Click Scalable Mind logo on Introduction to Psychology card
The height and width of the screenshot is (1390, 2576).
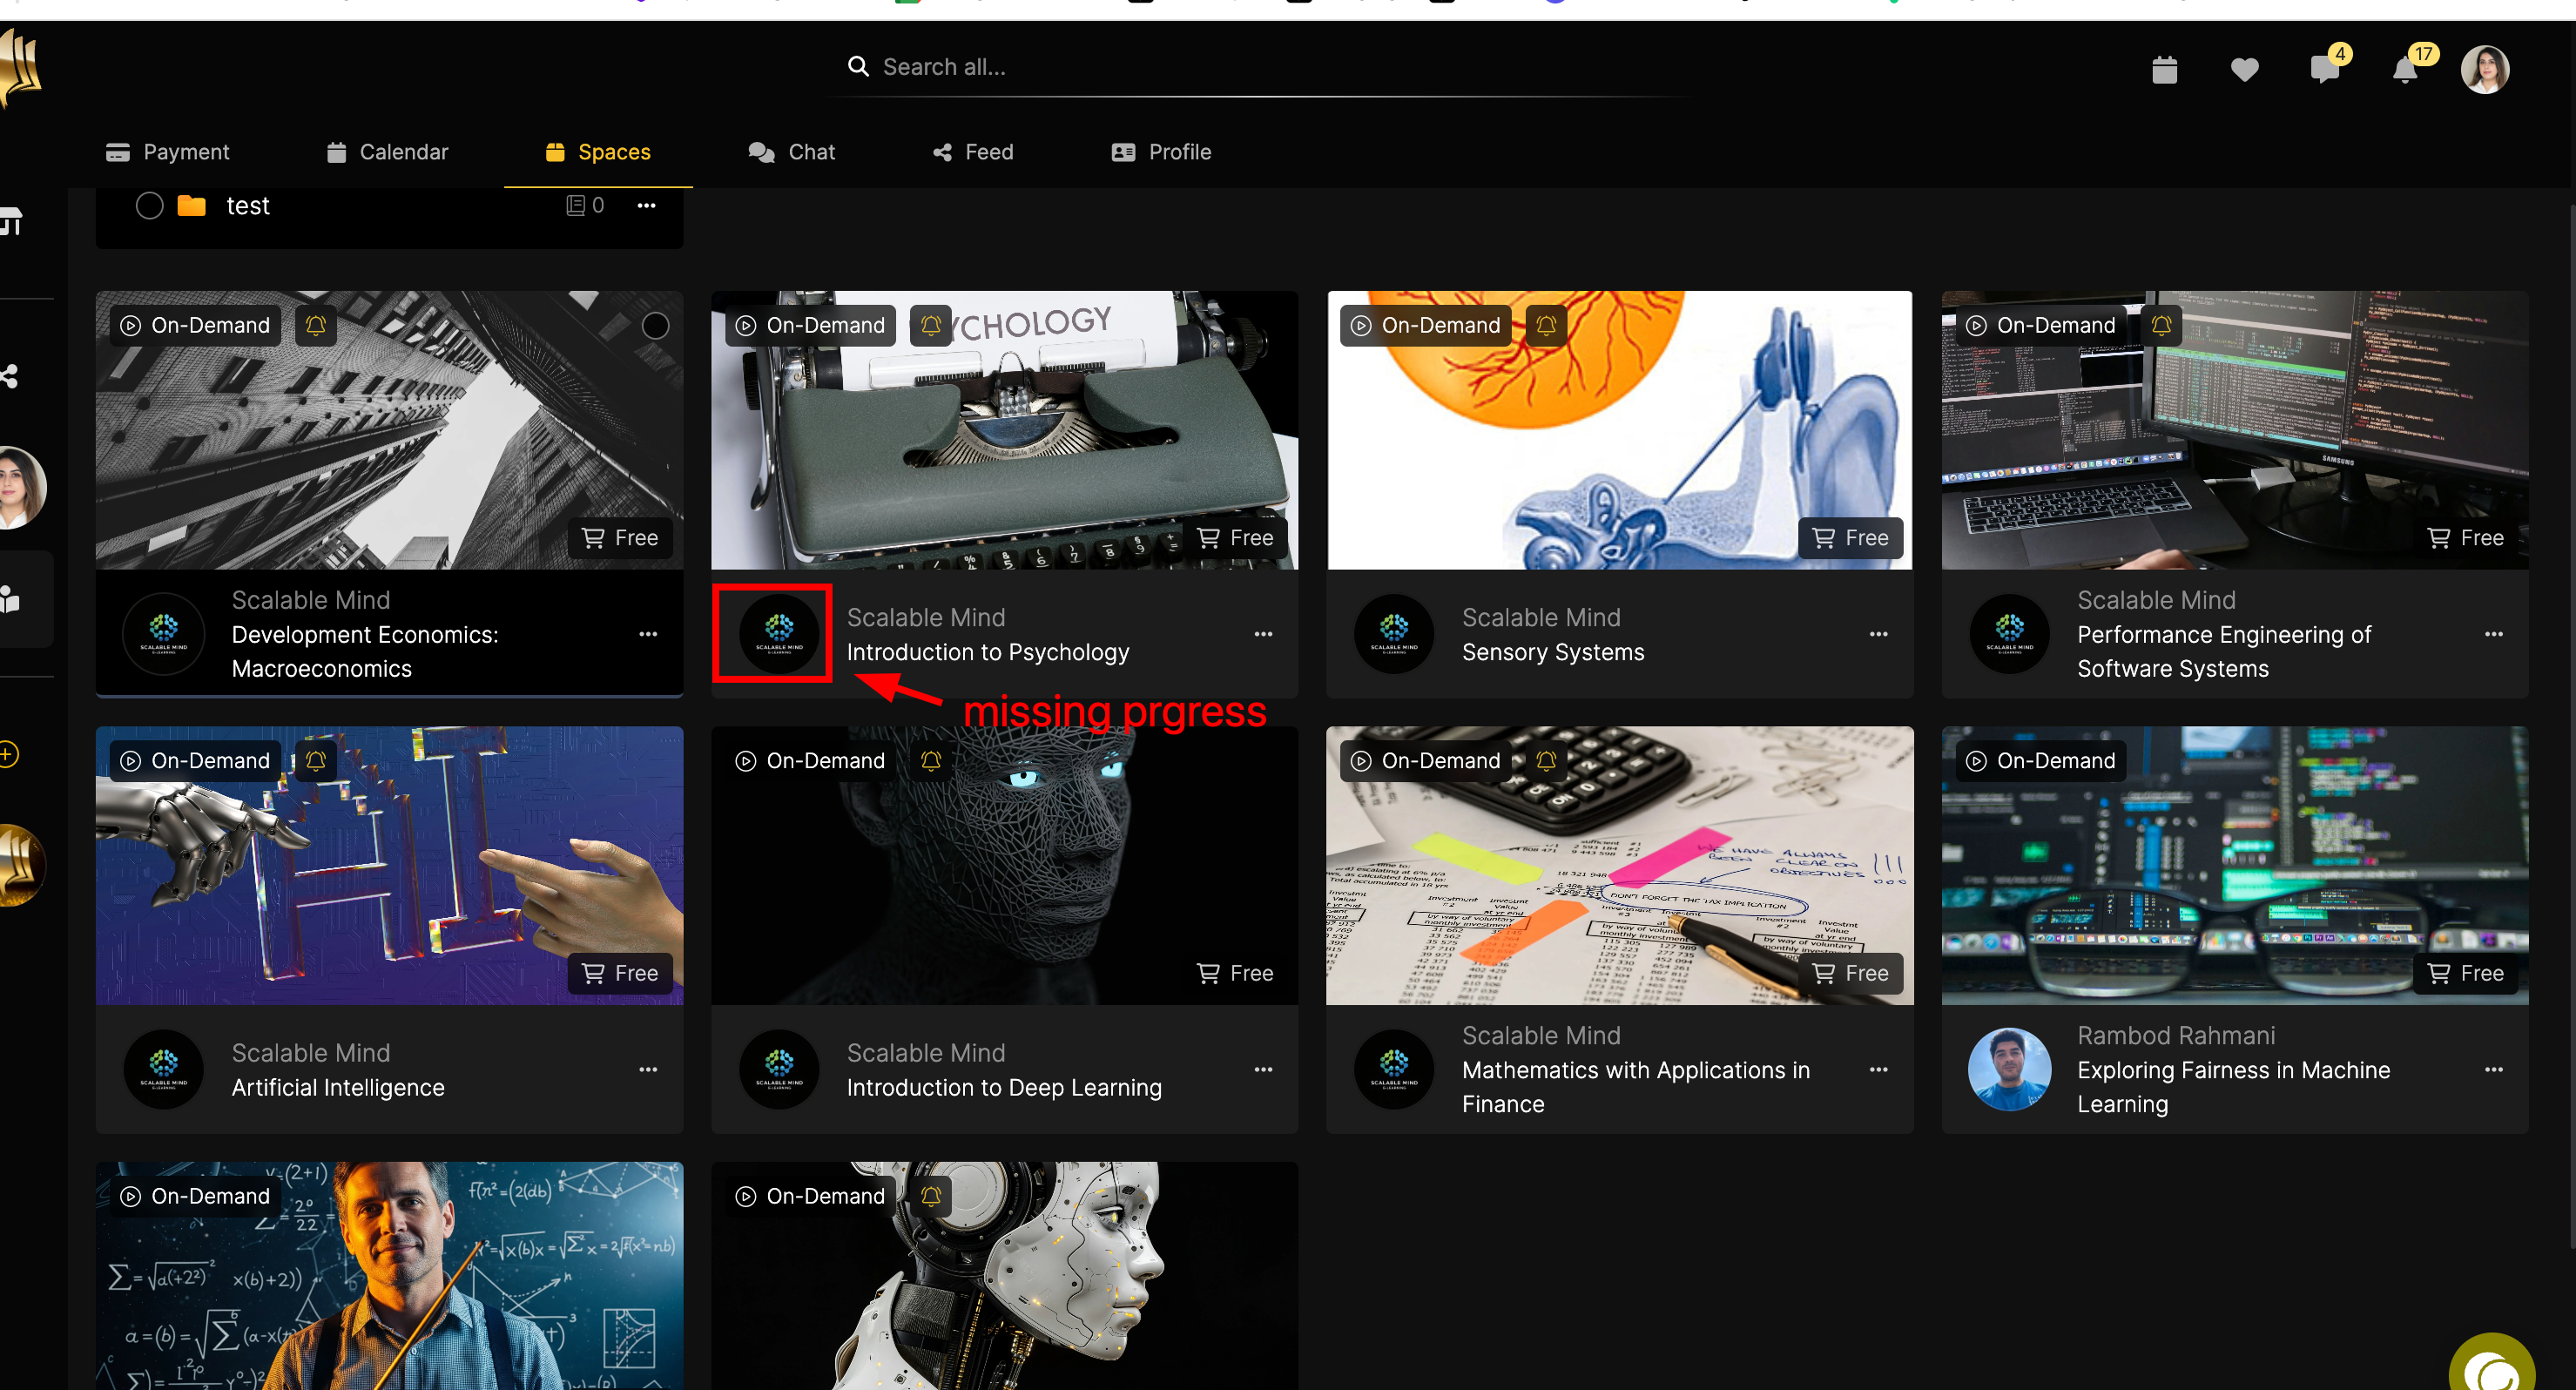pyautogui.click(x=779, y=633)
